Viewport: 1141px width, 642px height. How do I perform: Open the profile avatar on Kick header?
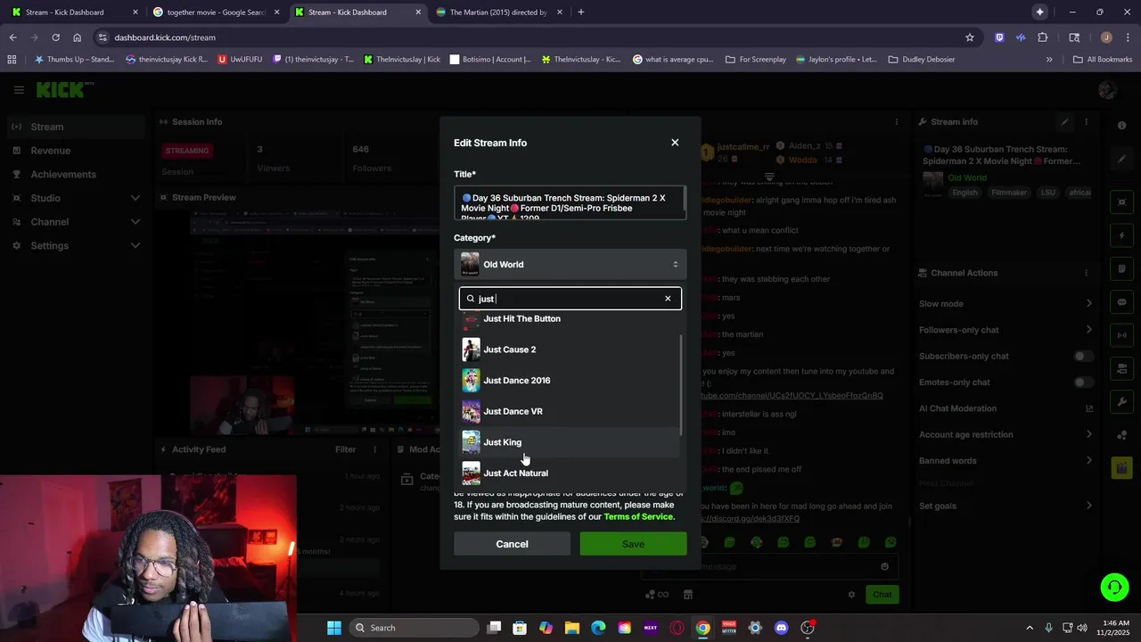pyautogui.click(x=1107, y=90)
